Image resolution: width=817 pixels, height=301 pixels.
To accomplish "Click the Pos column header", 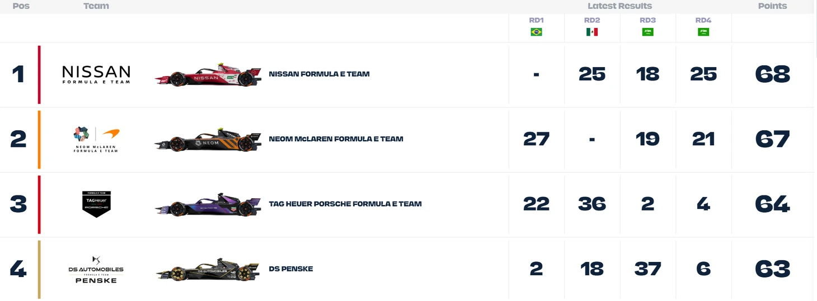I will tap(21, 6).
